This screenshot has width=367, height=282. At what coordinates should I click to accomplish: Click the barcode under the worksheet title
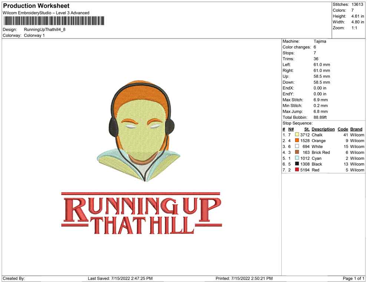(54, 21)
